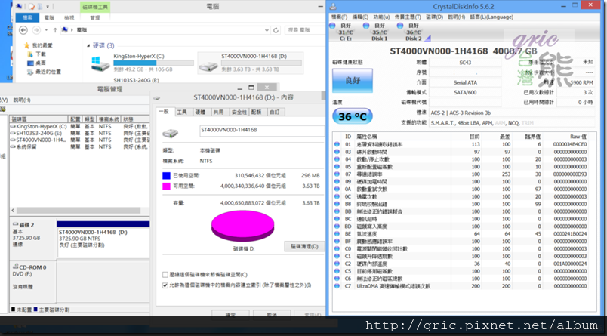
Task: Open the Quick Access Toolbar customize dropdown
Action: (x=48, y=7)
